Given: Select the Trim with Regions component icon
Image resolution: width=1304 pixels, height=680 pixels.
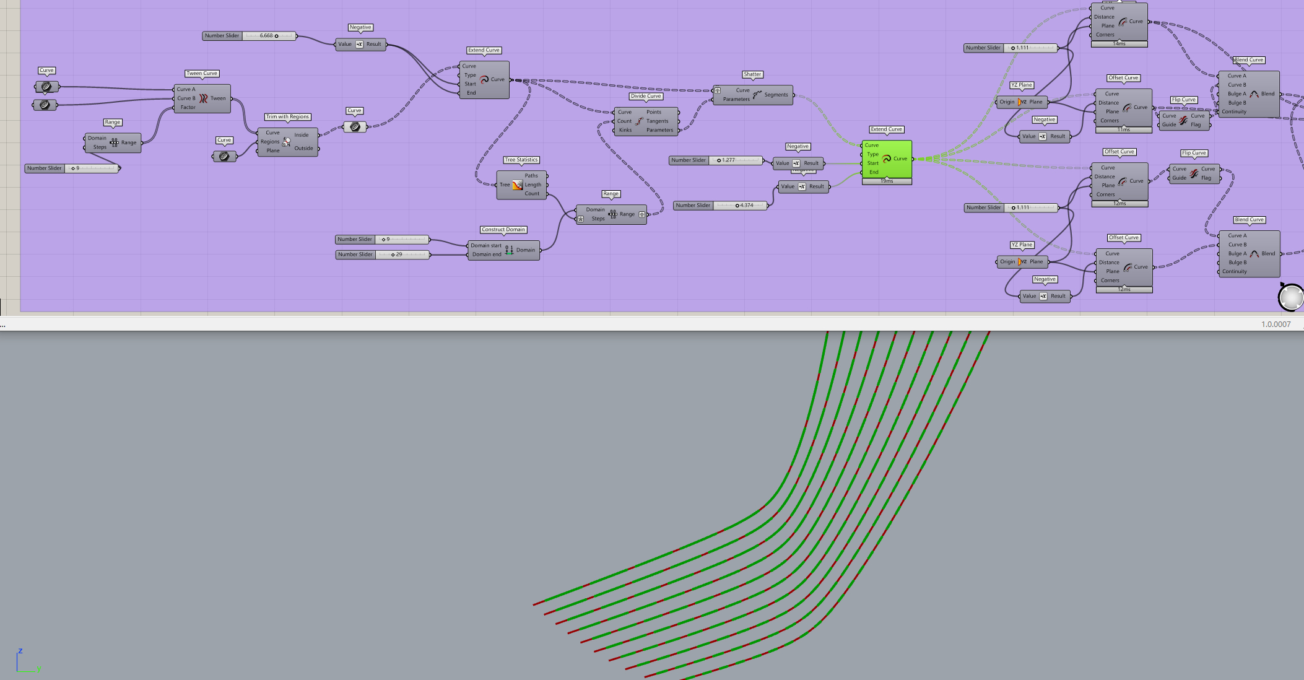Looking at the screenshot, I should click(x=286, y=142).
